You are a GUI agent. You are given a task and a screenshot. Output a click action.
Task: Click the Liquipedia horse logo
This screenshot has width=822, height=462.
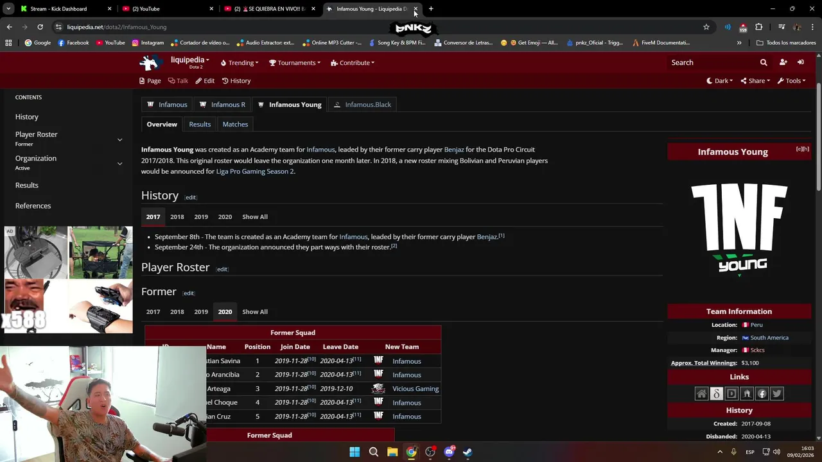152,62
